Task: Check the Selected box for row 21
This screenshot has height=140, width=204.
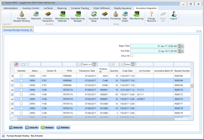Action: [21, 85]
